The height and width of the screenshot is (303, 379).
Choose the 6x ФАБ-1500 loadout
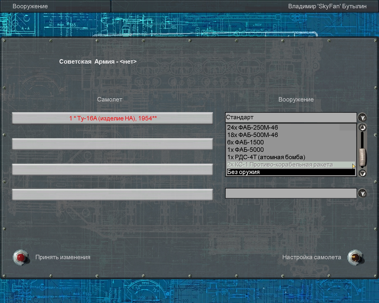coord(291,142)
